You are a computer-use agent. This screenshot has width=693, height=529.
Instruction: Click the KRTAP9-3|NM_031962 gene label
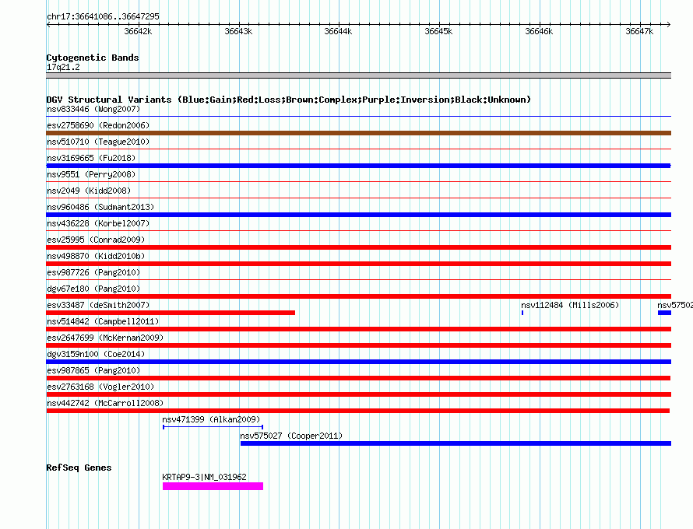tap(204, 477)
